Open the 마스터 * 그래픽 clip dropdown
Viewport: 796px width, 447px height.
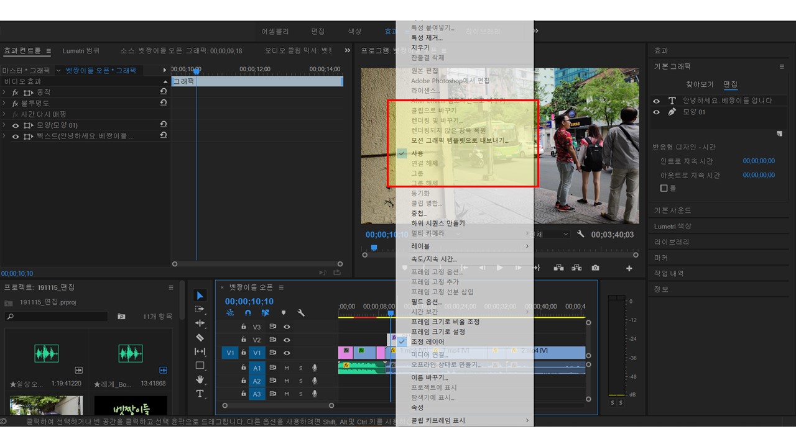pos(58,71)
